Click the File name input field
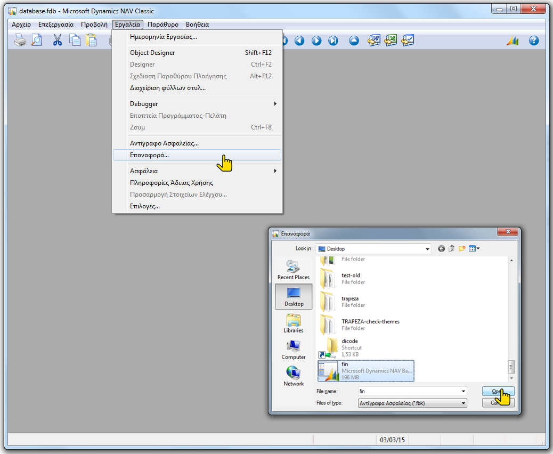This screenshot has width=553, height=454. pos(409,391)
